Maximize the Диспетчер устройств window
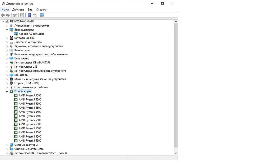The height and width of the screenshot is (161, 264). pyautogui.click(x=162, y=3)
